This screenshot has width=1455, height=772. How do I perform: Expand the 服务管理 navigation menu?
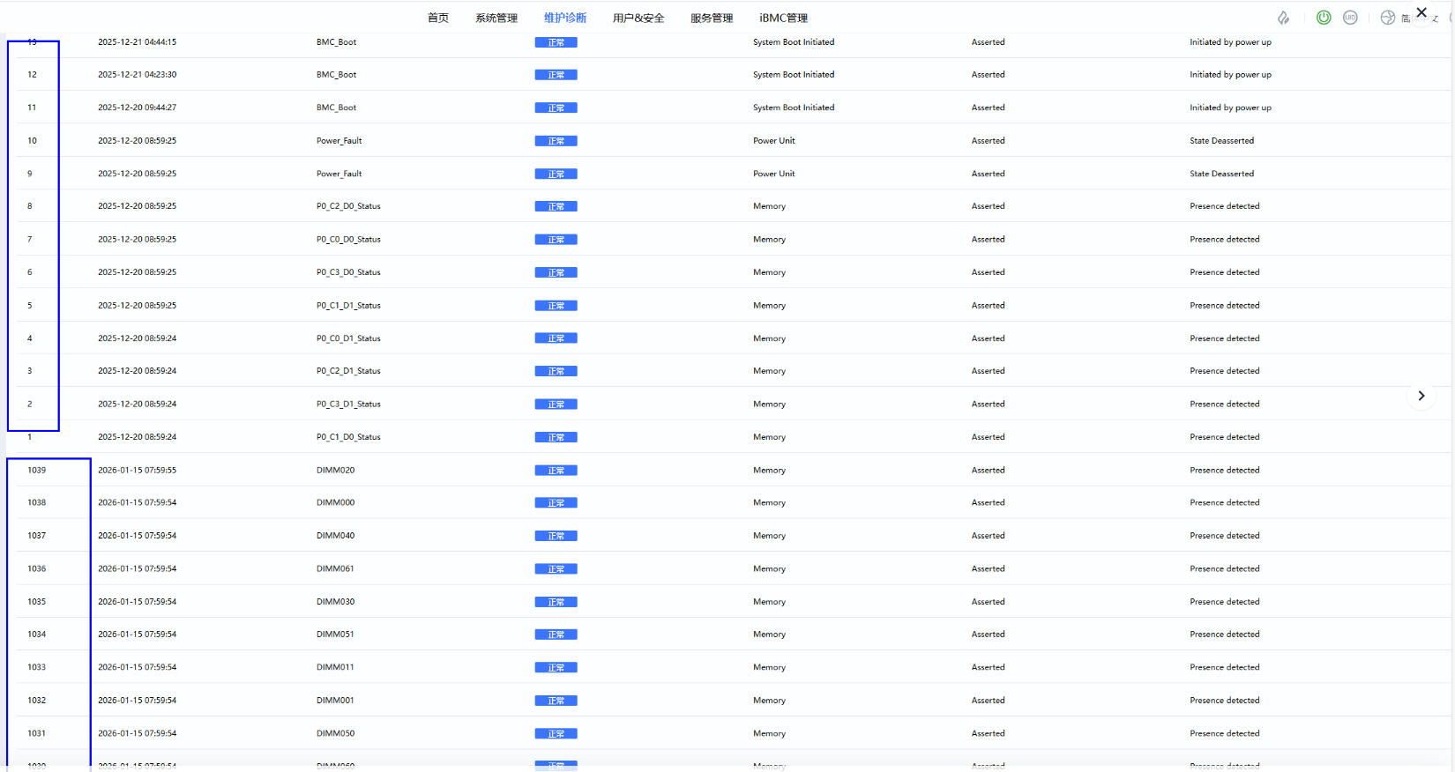[x=712, y=18]
